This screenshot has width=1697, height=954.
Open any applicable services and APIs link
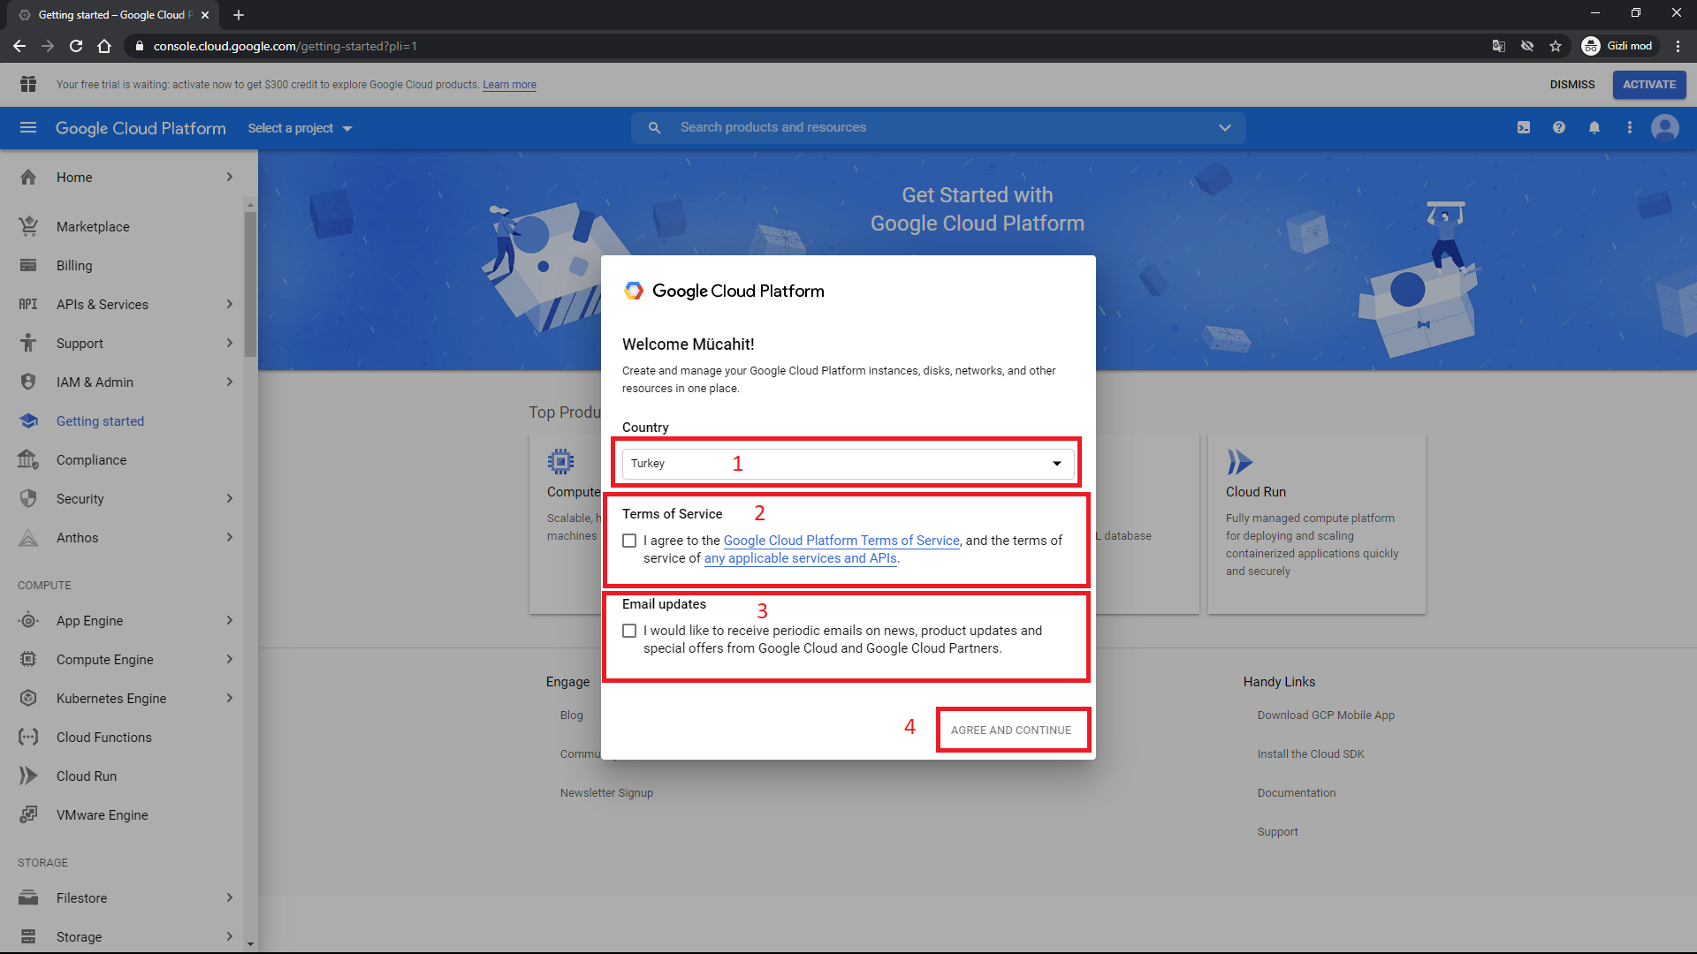[x=801, y=558]
